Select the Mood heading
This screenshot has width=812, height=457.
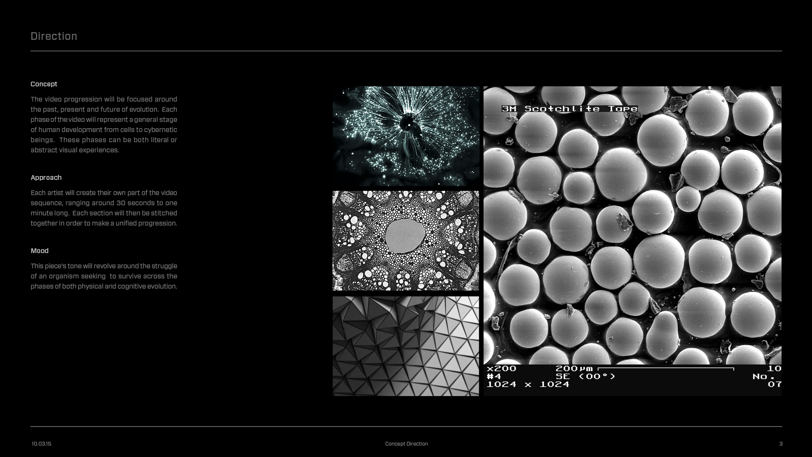(40, 251)
